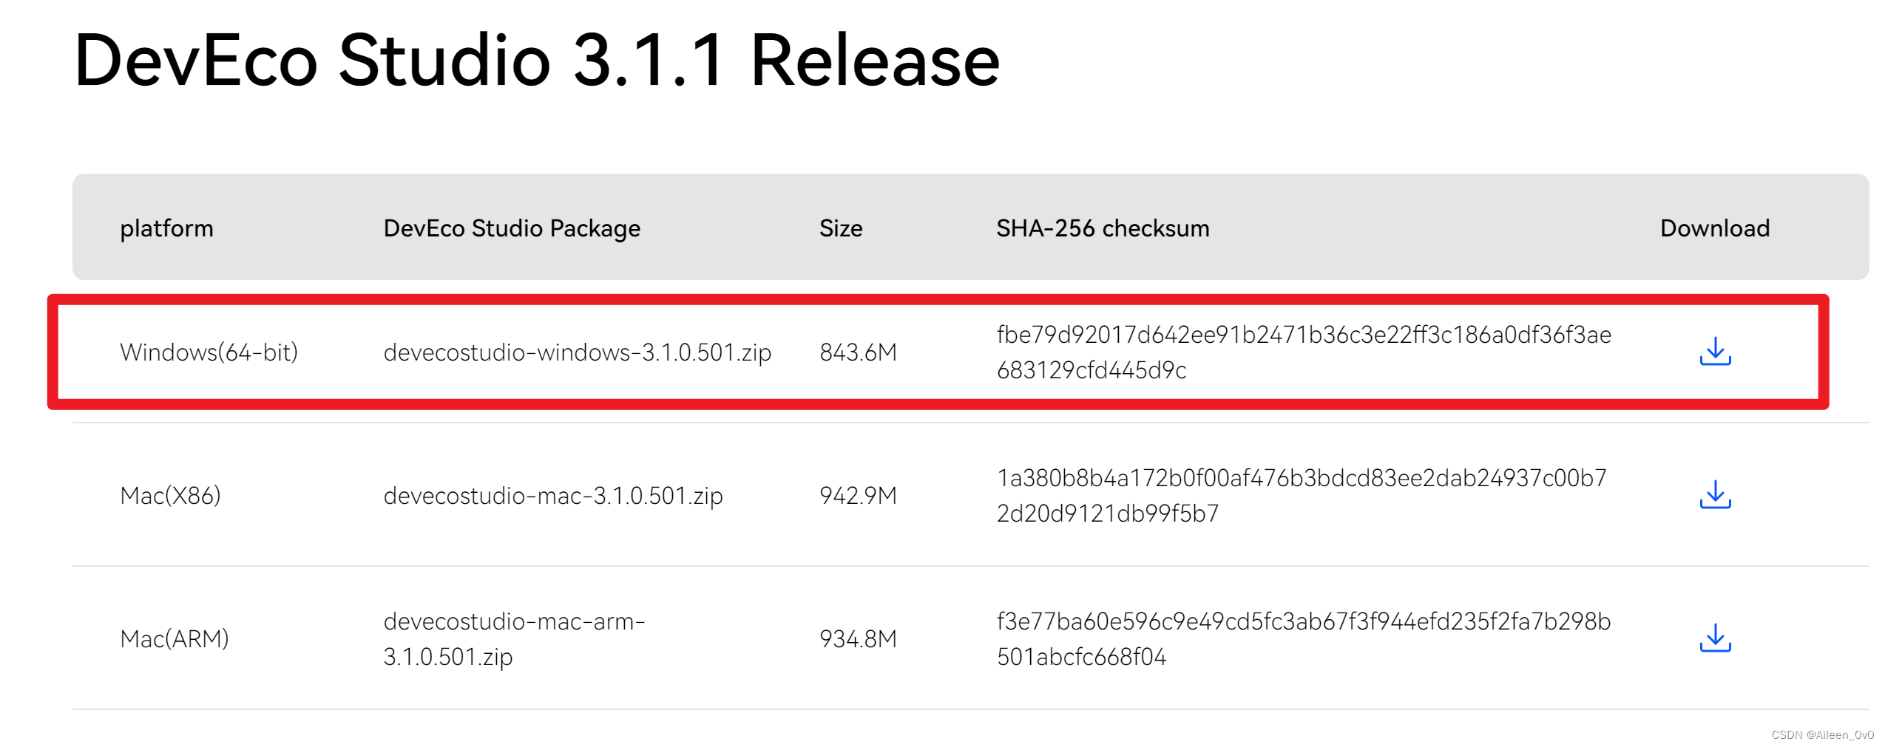Click the 942.9M size value

pos(858,496)
